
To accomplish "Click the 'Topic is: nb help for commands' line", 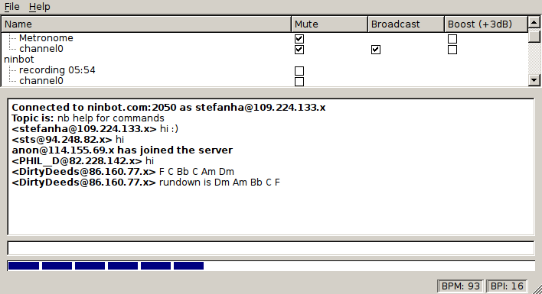I will 88,118.
